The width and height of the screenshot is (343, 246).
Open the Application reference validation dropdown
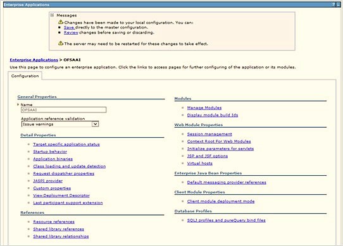[60, 124]
